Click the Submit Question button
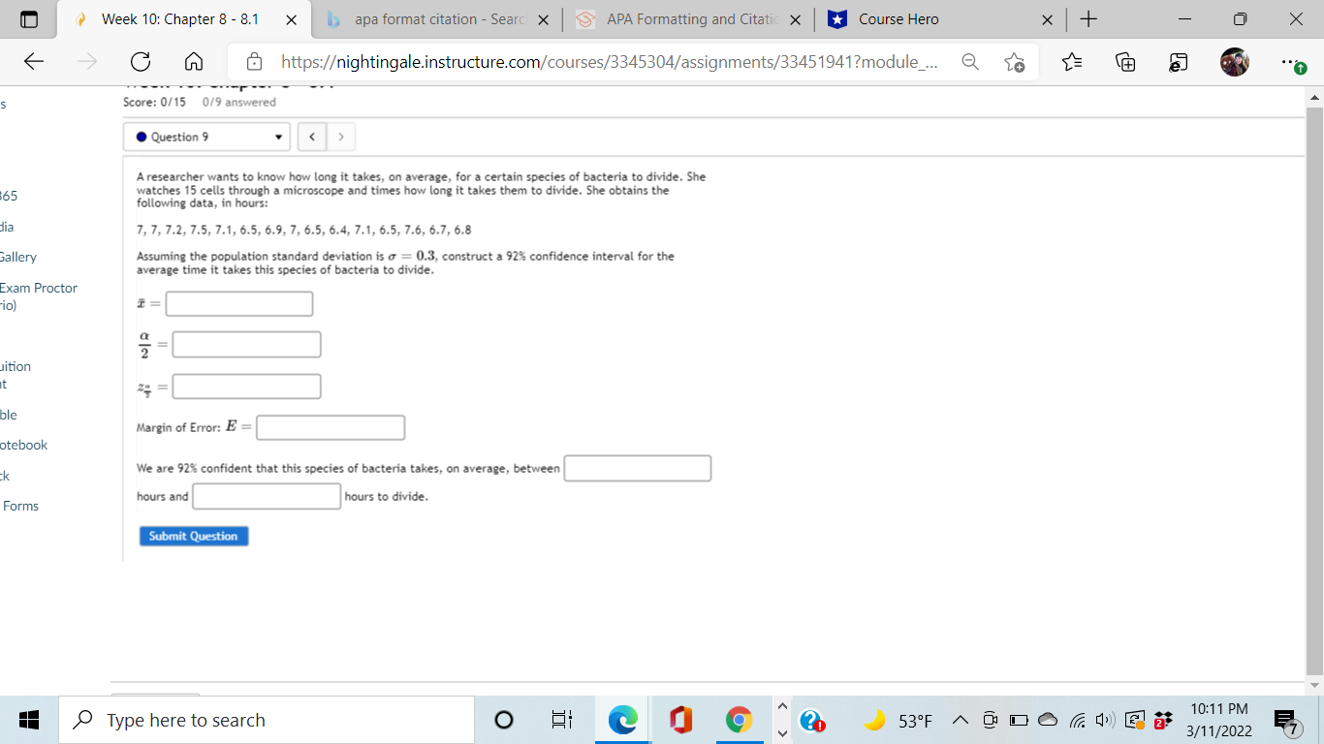The width and height of the screenshot is (1324, 744). tap(193, 535)
